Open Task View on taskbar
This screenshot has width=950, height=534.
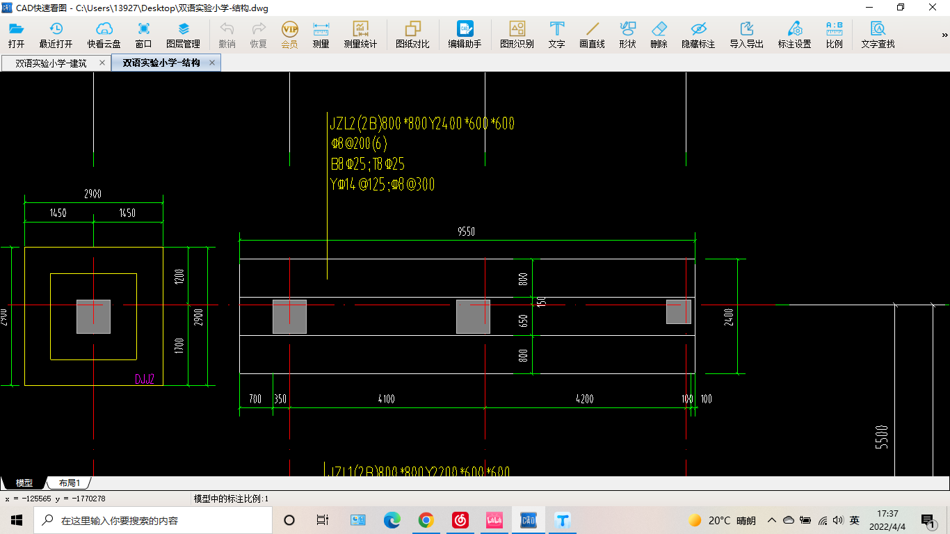point(323,520)
